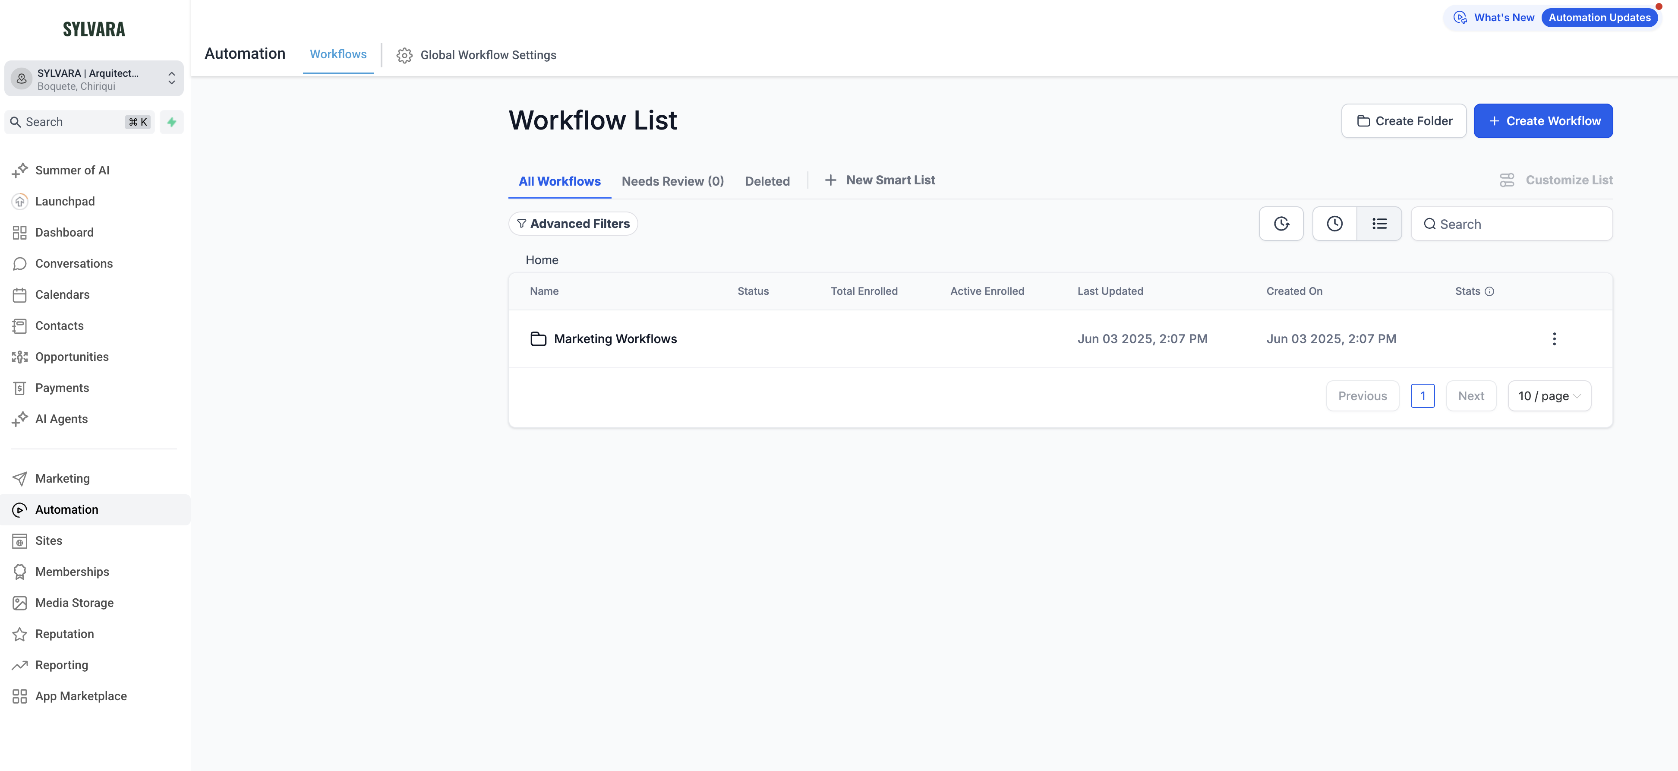1678x771 pixels.
Task: Click the Stats info icon
Action: point(1489,291)
